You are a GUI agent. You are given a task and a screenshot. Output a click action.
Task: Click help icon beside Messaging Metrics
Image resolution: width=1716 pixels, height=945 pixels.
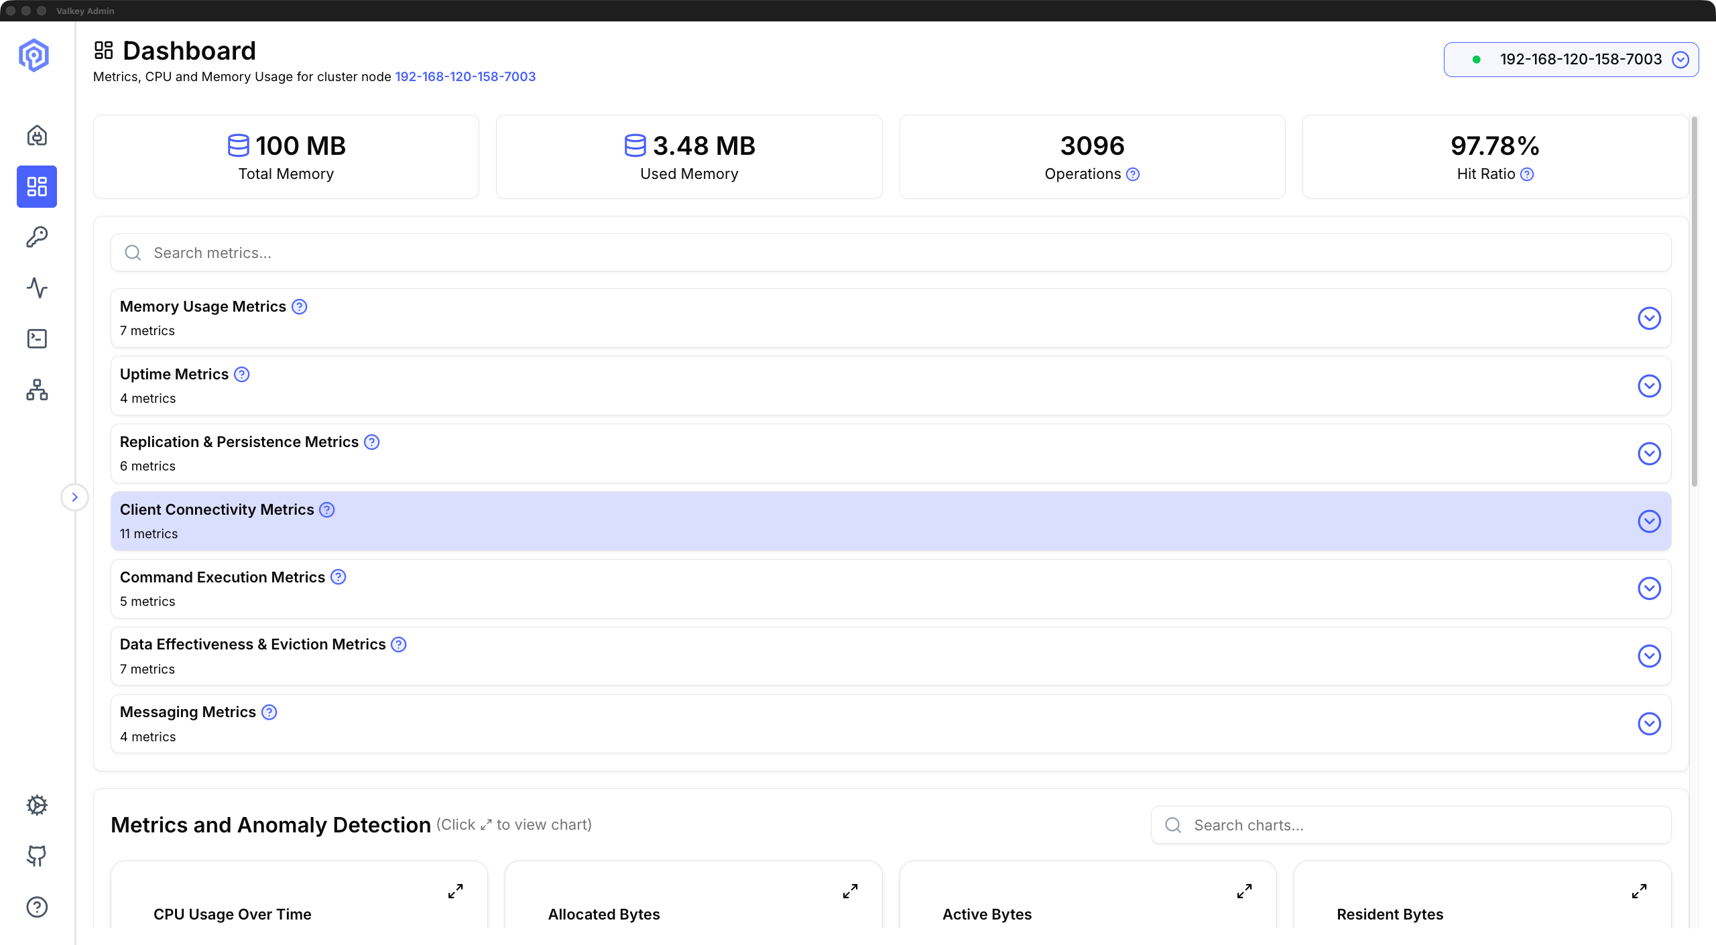tap(269, 712)
